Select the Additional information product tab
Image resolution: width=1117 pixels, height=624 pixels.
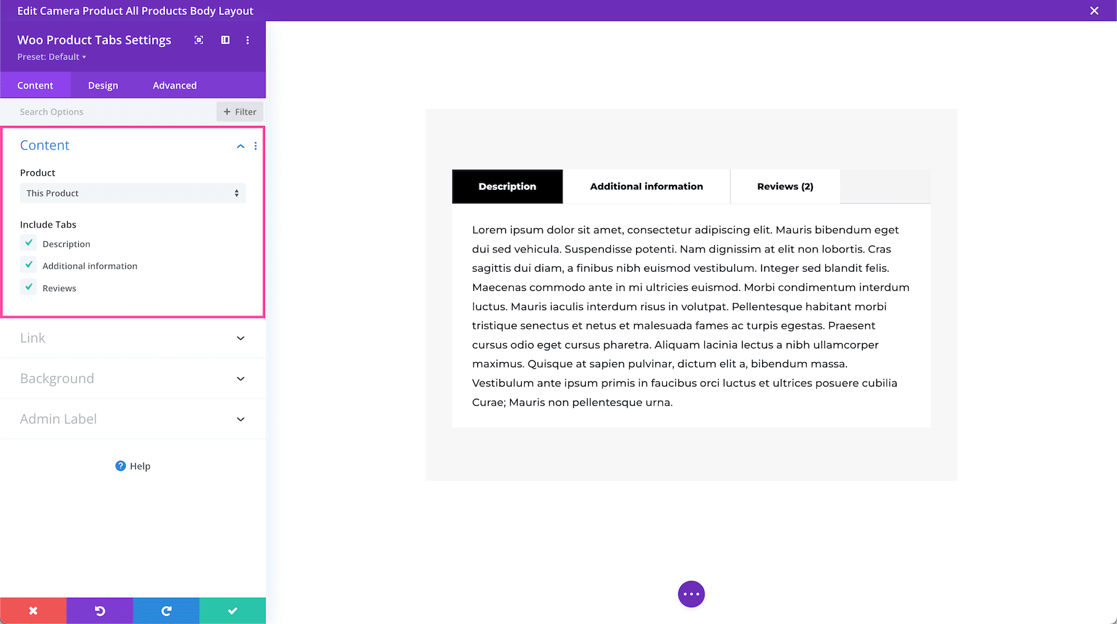647,186
